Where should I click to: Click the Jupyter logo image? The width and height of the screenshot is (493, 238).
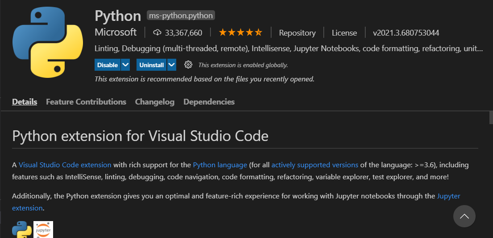(x=43, y=230)
